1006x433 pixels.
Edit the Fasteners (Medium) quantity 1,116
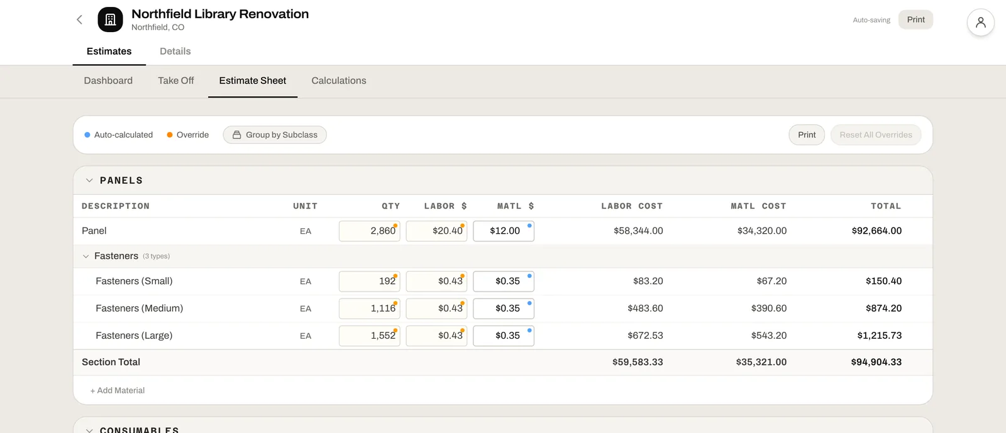[x=370, y=309]
